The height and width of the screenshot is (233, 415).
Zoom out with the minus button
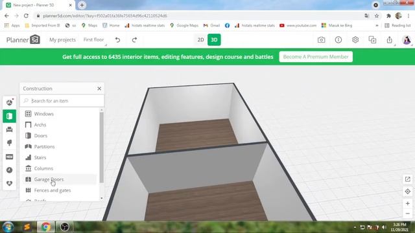408,214
